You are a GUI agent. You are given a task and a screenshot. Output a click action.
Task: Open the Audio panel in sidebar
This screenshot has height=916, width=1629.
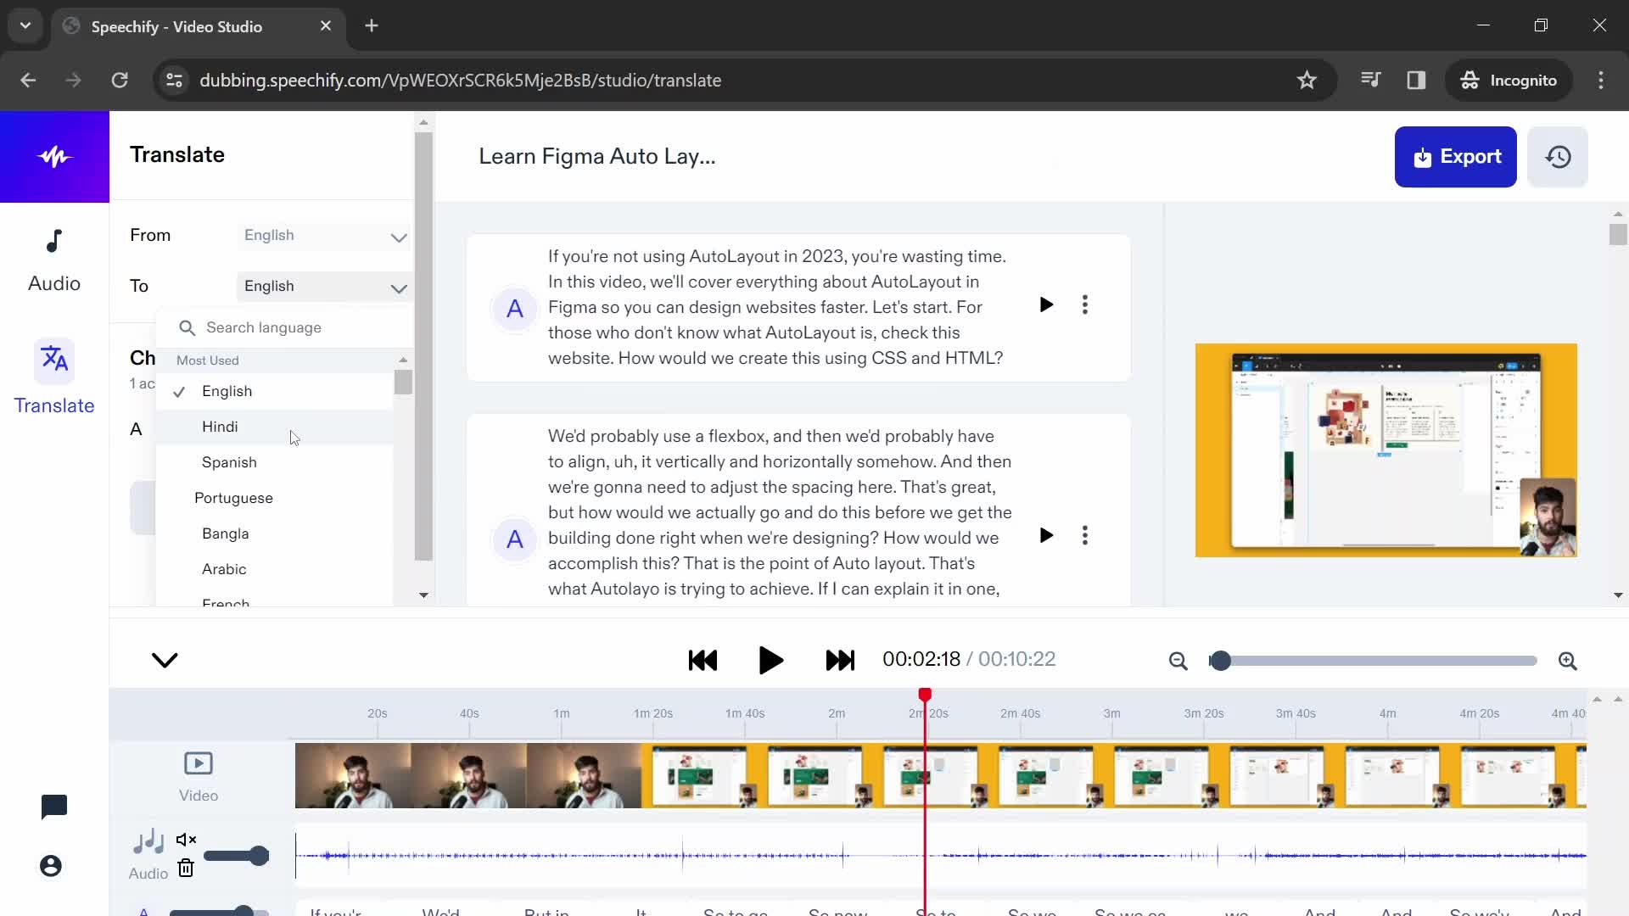coord(54,261)
